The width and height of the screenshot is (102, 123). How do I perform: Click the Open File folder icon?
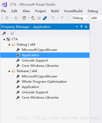pos(33,18)
